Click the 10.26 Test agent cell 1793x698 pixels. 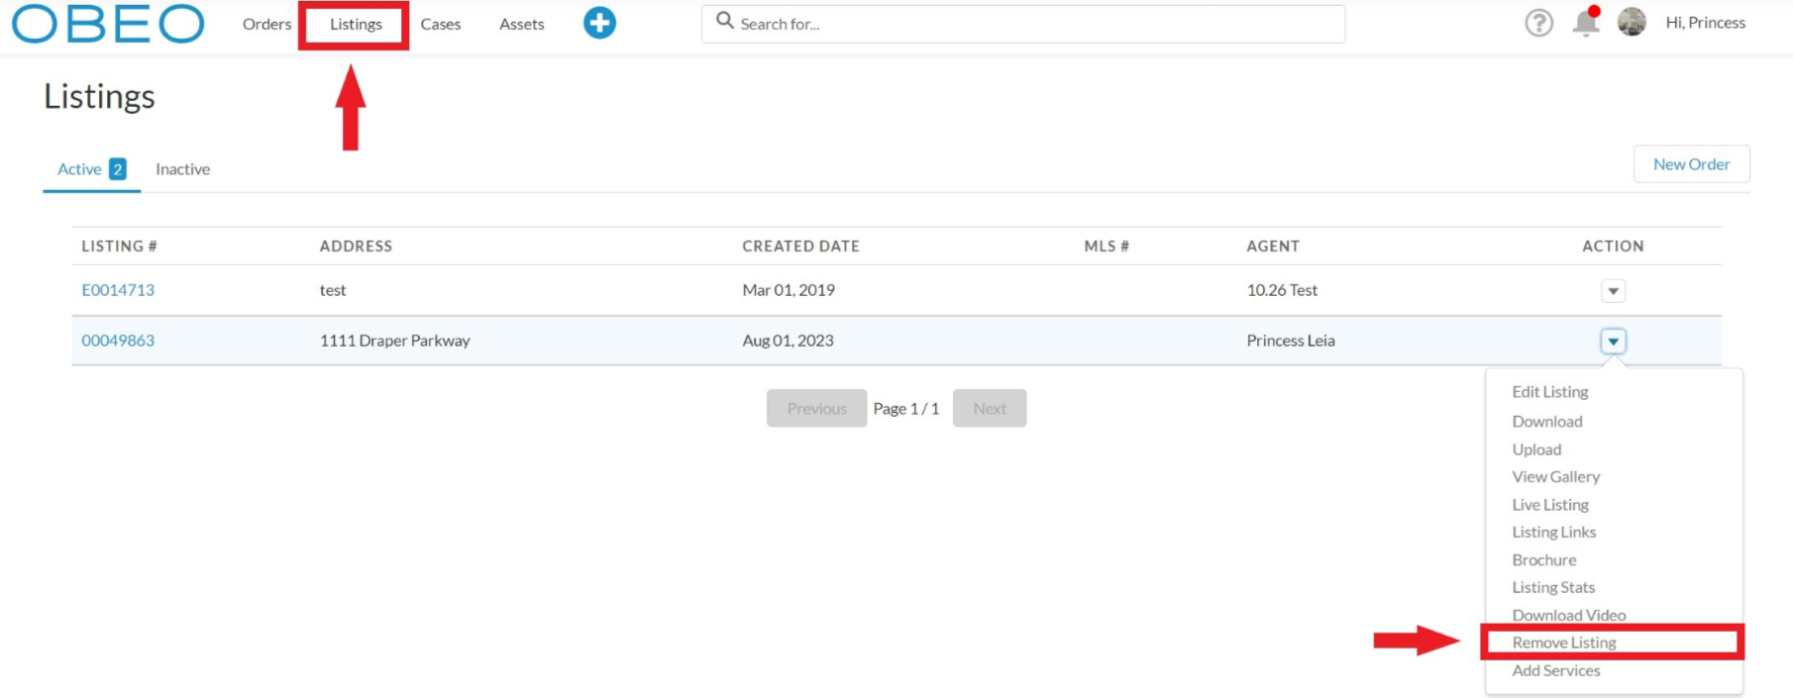click(1282, 290)
